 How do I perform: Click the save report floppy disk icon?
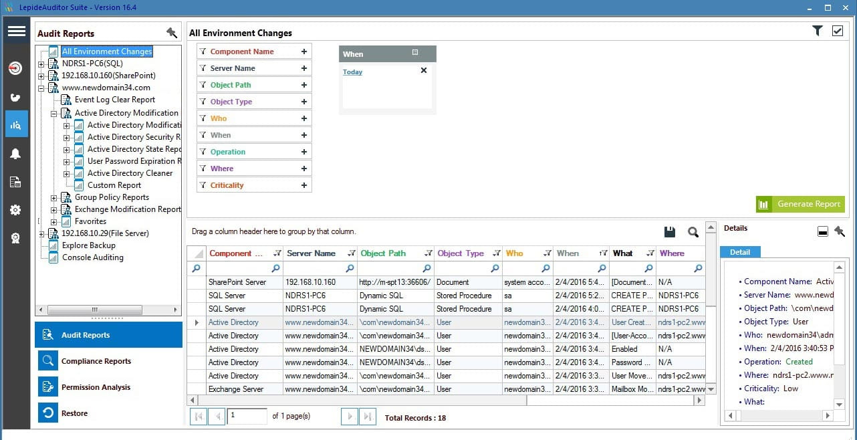point(670,232)
